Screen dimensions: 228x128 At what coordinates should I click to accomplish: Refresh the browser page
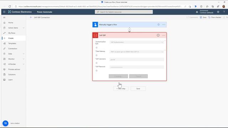pos(10,6)
